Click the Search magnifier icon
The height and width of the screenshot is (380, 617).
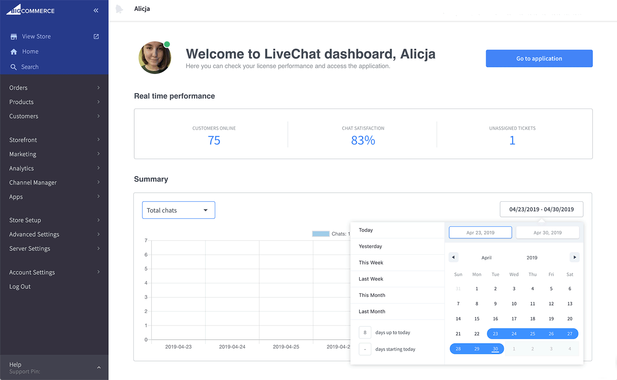point(14,67)
